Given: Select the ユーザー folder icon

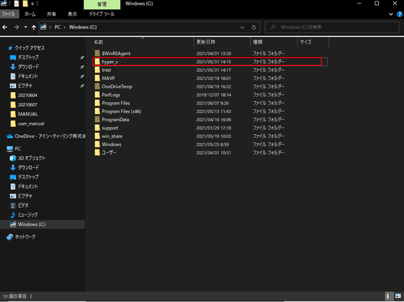Looking at the screenshot, I should [x=97, y=153].
